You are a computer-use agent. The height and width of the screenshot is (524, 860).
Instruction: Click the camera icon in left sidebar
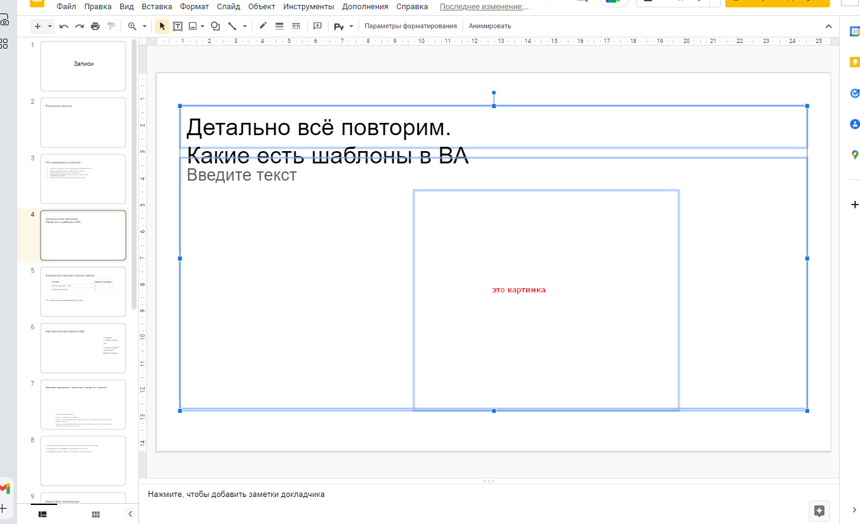pos(4,20)
